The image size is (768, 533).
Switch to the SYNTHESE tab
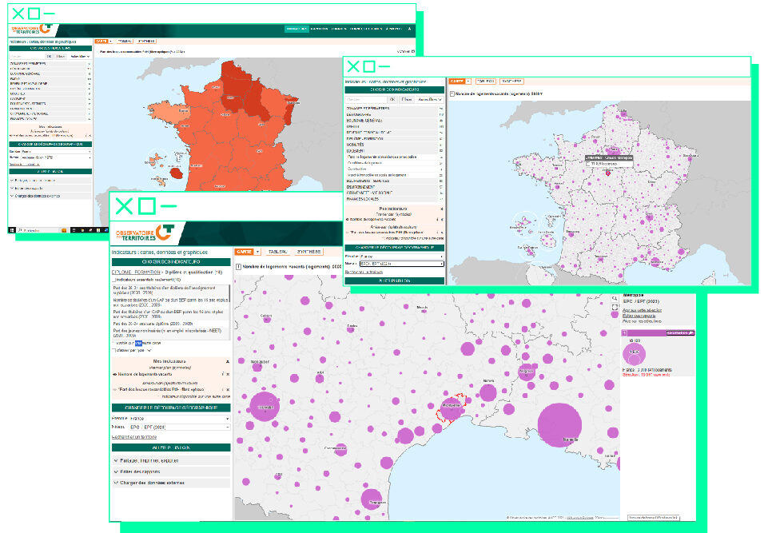[x=308, y=252]
